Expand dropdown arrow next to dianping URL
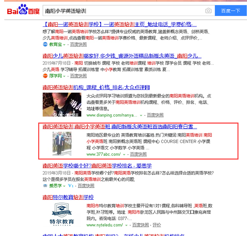This screenshot has width=247, height=236. point(141,116)
